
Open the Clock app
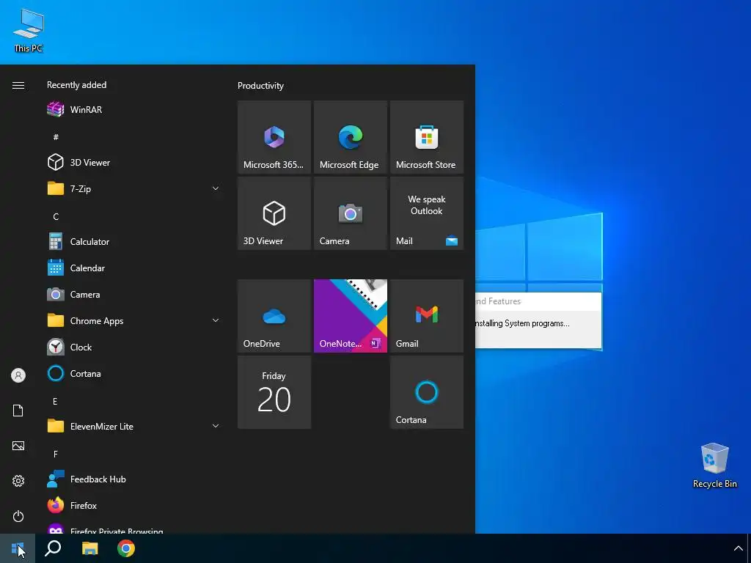(x=134, y=347)
